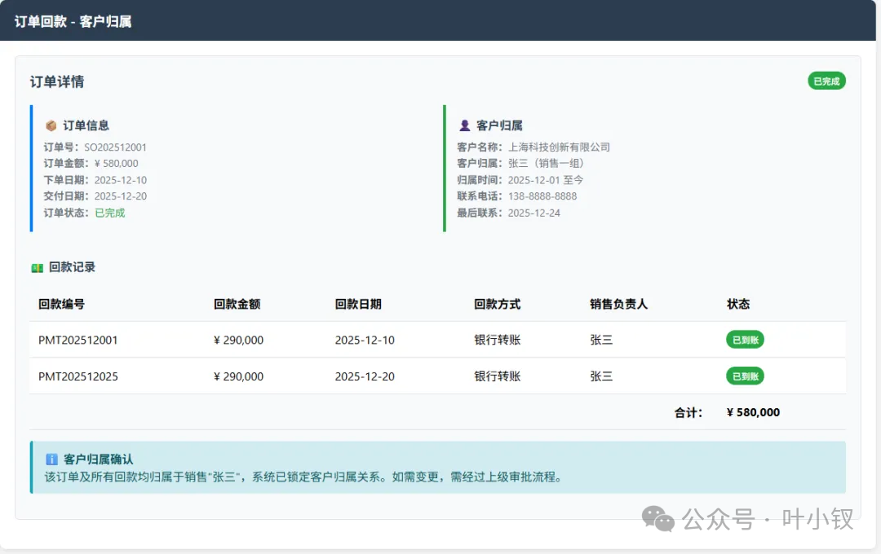This screenshot has width=881, height=554.
Task: Click the 最后联系 date 2025-12-24
Action: click(x=533, y=213)
